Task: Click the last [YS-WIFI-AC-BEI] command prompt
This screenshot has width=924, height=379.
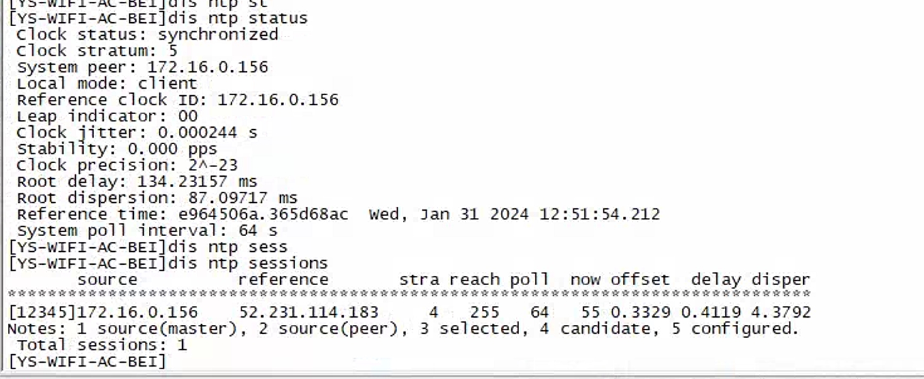Action: pos(87,361)
